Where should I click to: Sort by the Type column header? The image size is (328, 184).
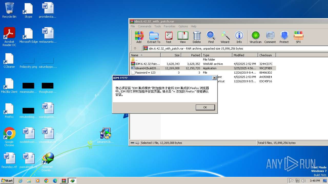pos(217,55)
